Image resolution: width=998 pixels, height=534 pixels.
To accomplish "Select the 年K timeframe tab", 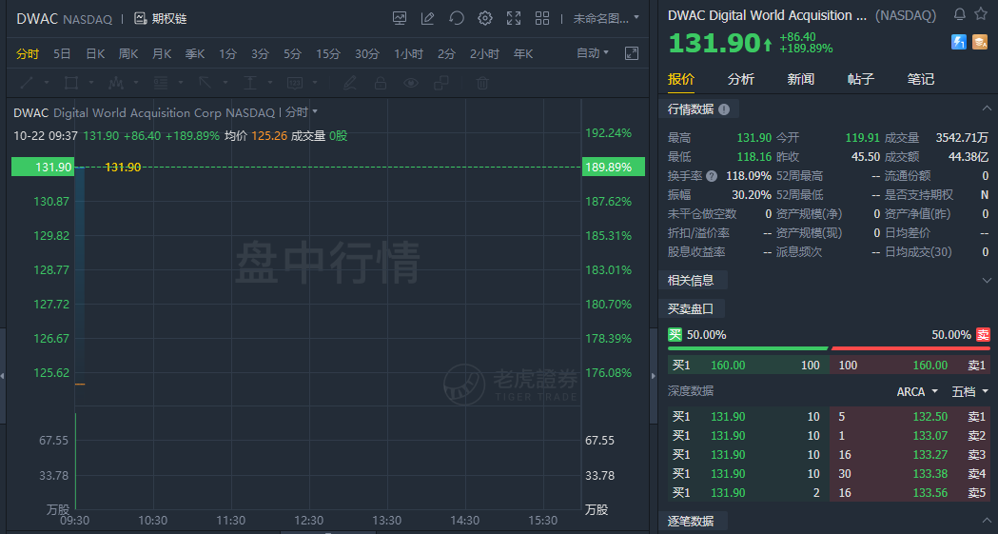I will coord(523,54).
